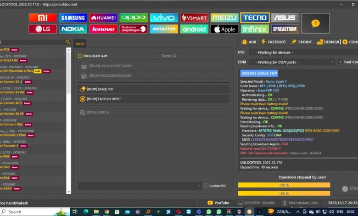Click the model list scrollbar down arrow

[x=68, y=192]
